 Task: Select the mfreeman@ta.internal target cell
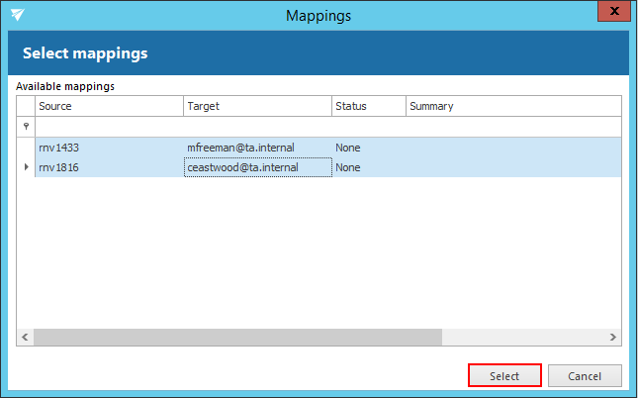257,148
